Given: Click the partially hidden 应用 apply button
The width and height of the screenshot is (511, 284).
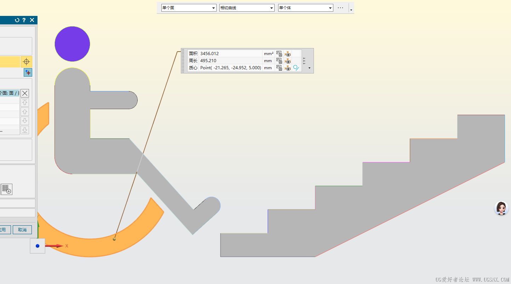Looking at the screenshot, I should point(5,230).
